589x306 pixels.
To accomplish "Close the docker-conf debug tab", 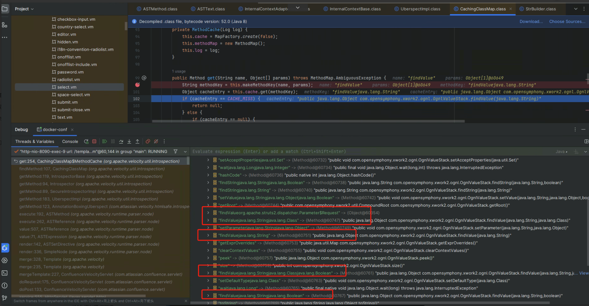I will 72,130.
